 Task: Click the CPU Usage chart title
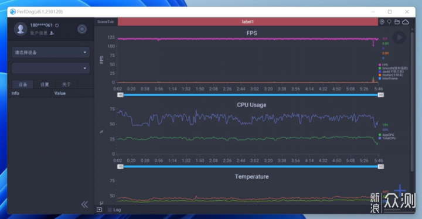coord(251,105)
